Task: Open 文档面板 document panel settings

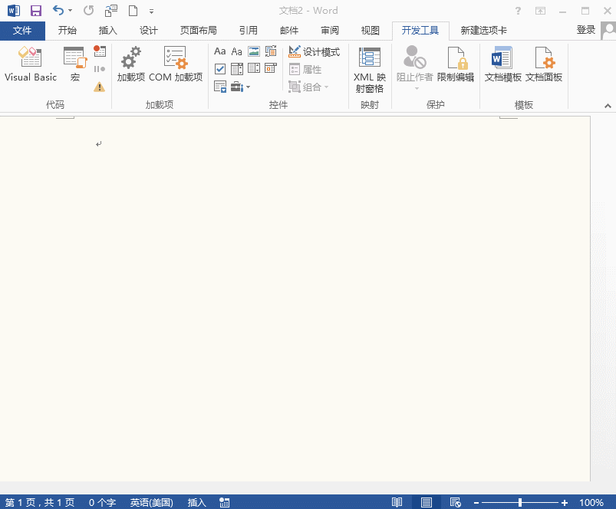Action: [544, 64]
